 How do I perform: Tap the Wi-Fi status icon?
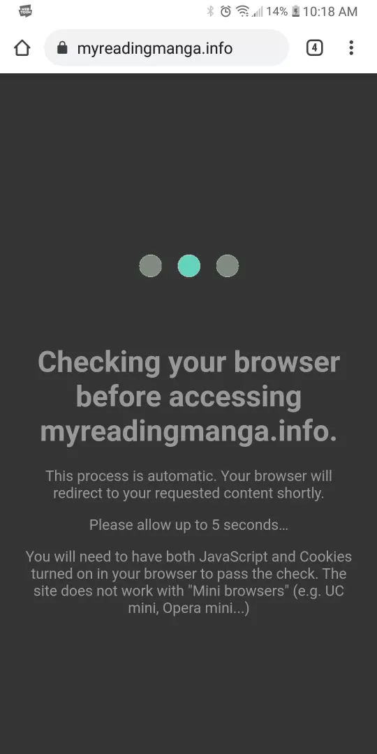coord(243,11)
